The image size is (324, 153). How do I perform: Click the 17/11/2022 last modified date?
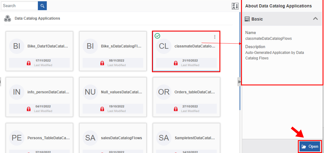43,61
